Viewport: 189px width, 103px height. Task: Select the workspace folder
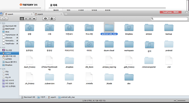point(129,44)
